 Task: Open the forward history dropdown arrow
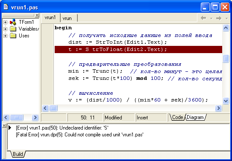click(x=226, y=18)
